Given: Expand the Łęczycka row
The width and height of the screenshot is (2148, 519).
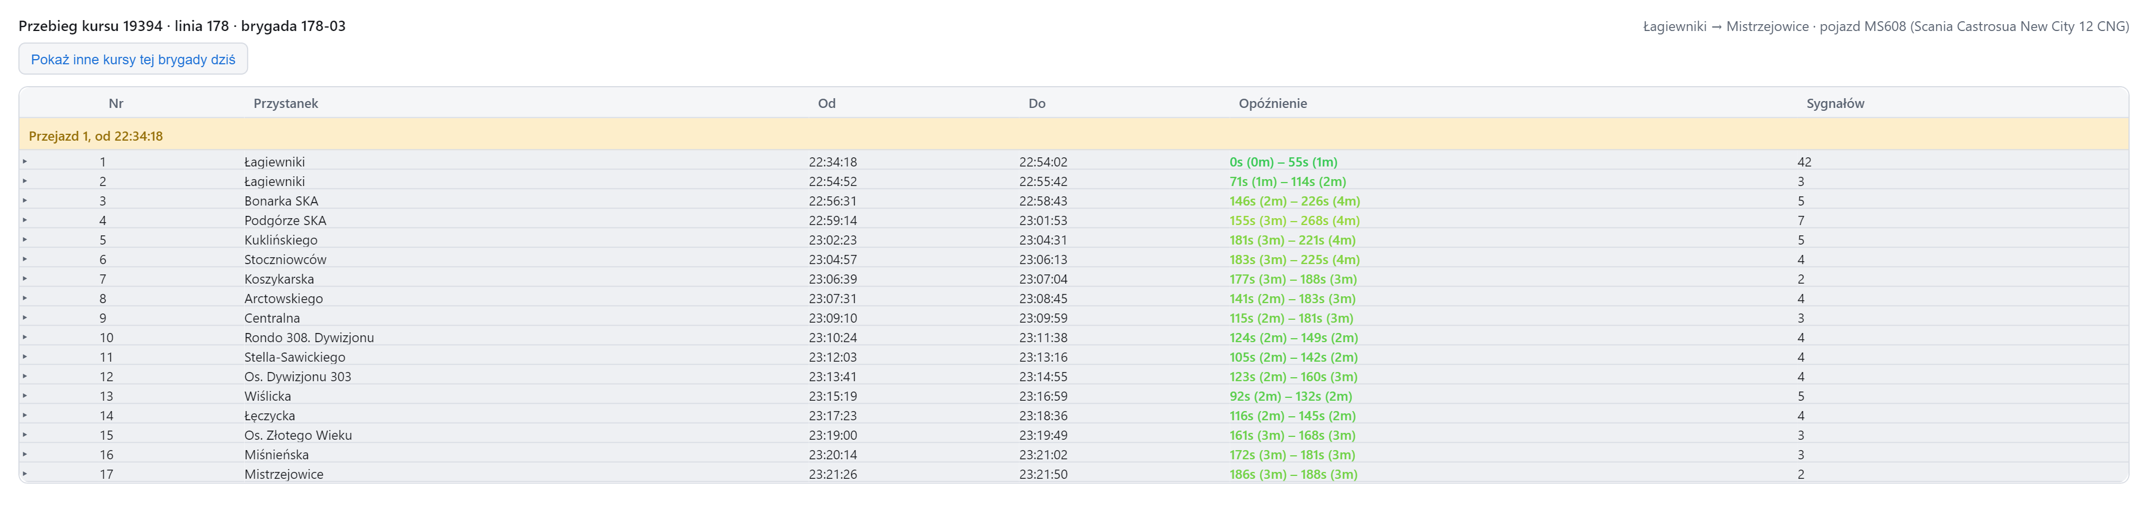Looking at the screenshot, I should [x=25, y=416].
